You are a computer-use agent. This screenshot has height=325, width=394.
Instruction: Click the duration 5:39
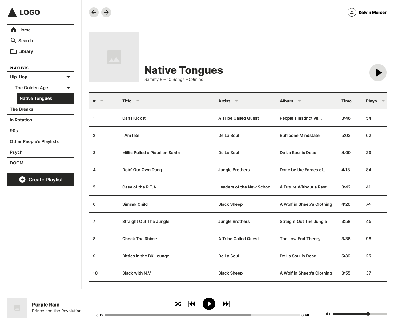tap(346, 256)
